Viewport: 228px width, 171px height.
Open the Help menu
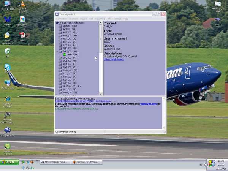coord(126,19)
